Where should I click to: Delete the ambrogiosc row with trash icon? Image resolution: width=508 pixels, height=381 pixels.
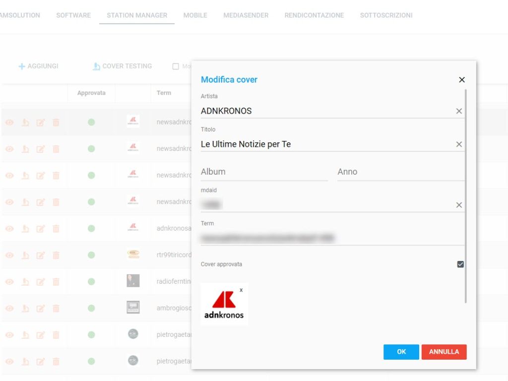pos(56,309)
